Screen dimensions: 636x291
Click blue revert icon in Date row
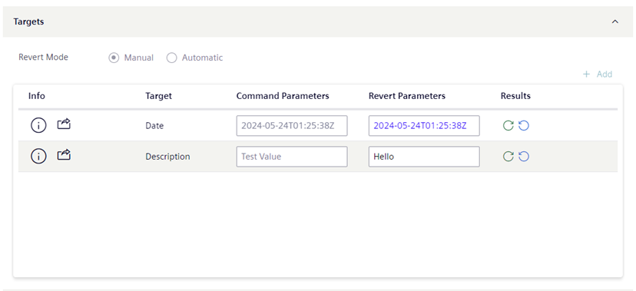pyautogui.click(x=524, y=126)
